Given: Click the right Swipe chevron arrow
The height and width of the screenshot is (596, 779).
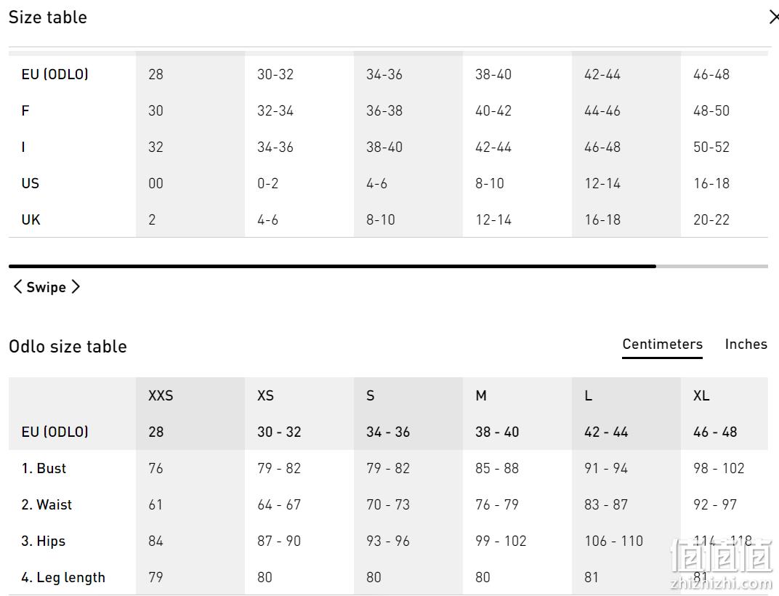Looking at the screenshot, I should [75, 287].
